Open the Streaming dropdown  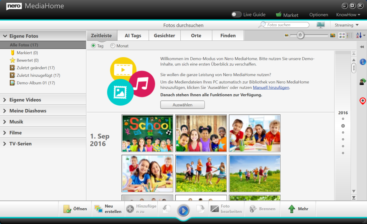click(347, 25)
